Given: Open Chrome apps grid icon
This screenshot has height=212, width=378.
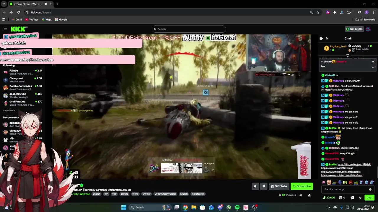Looking at the screenshot, I should tap(4, 20).
